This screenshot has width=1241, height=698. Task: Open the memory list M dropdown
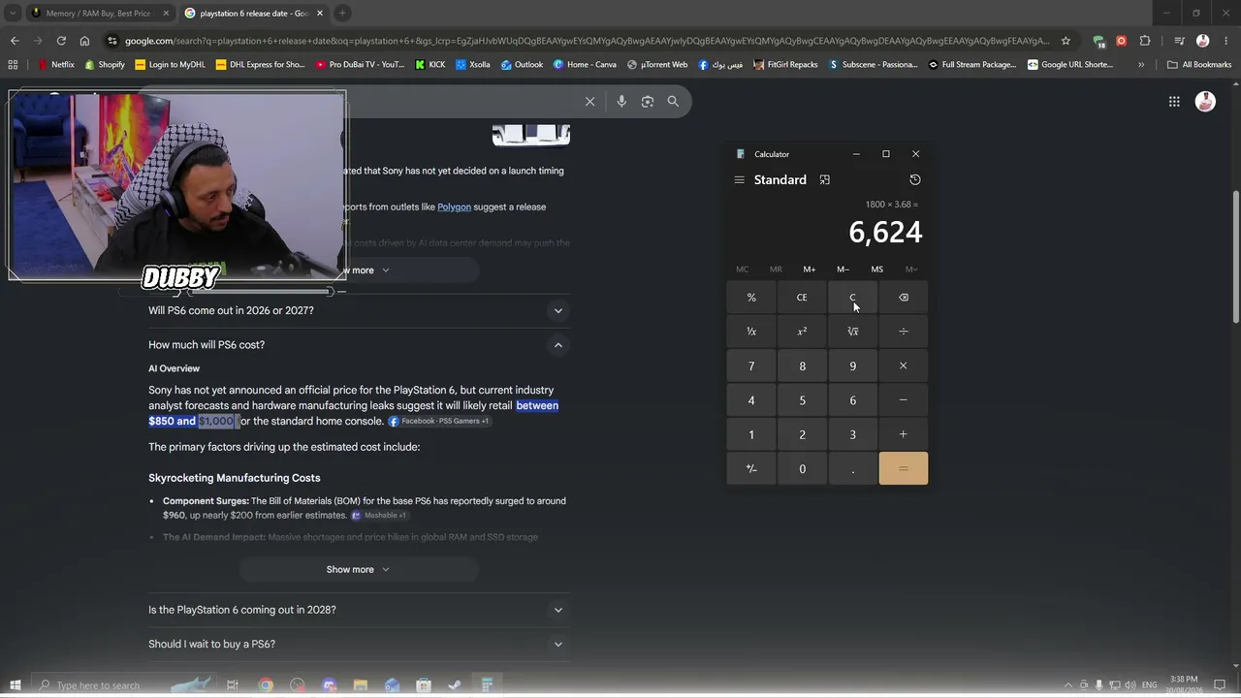[911, 270]
